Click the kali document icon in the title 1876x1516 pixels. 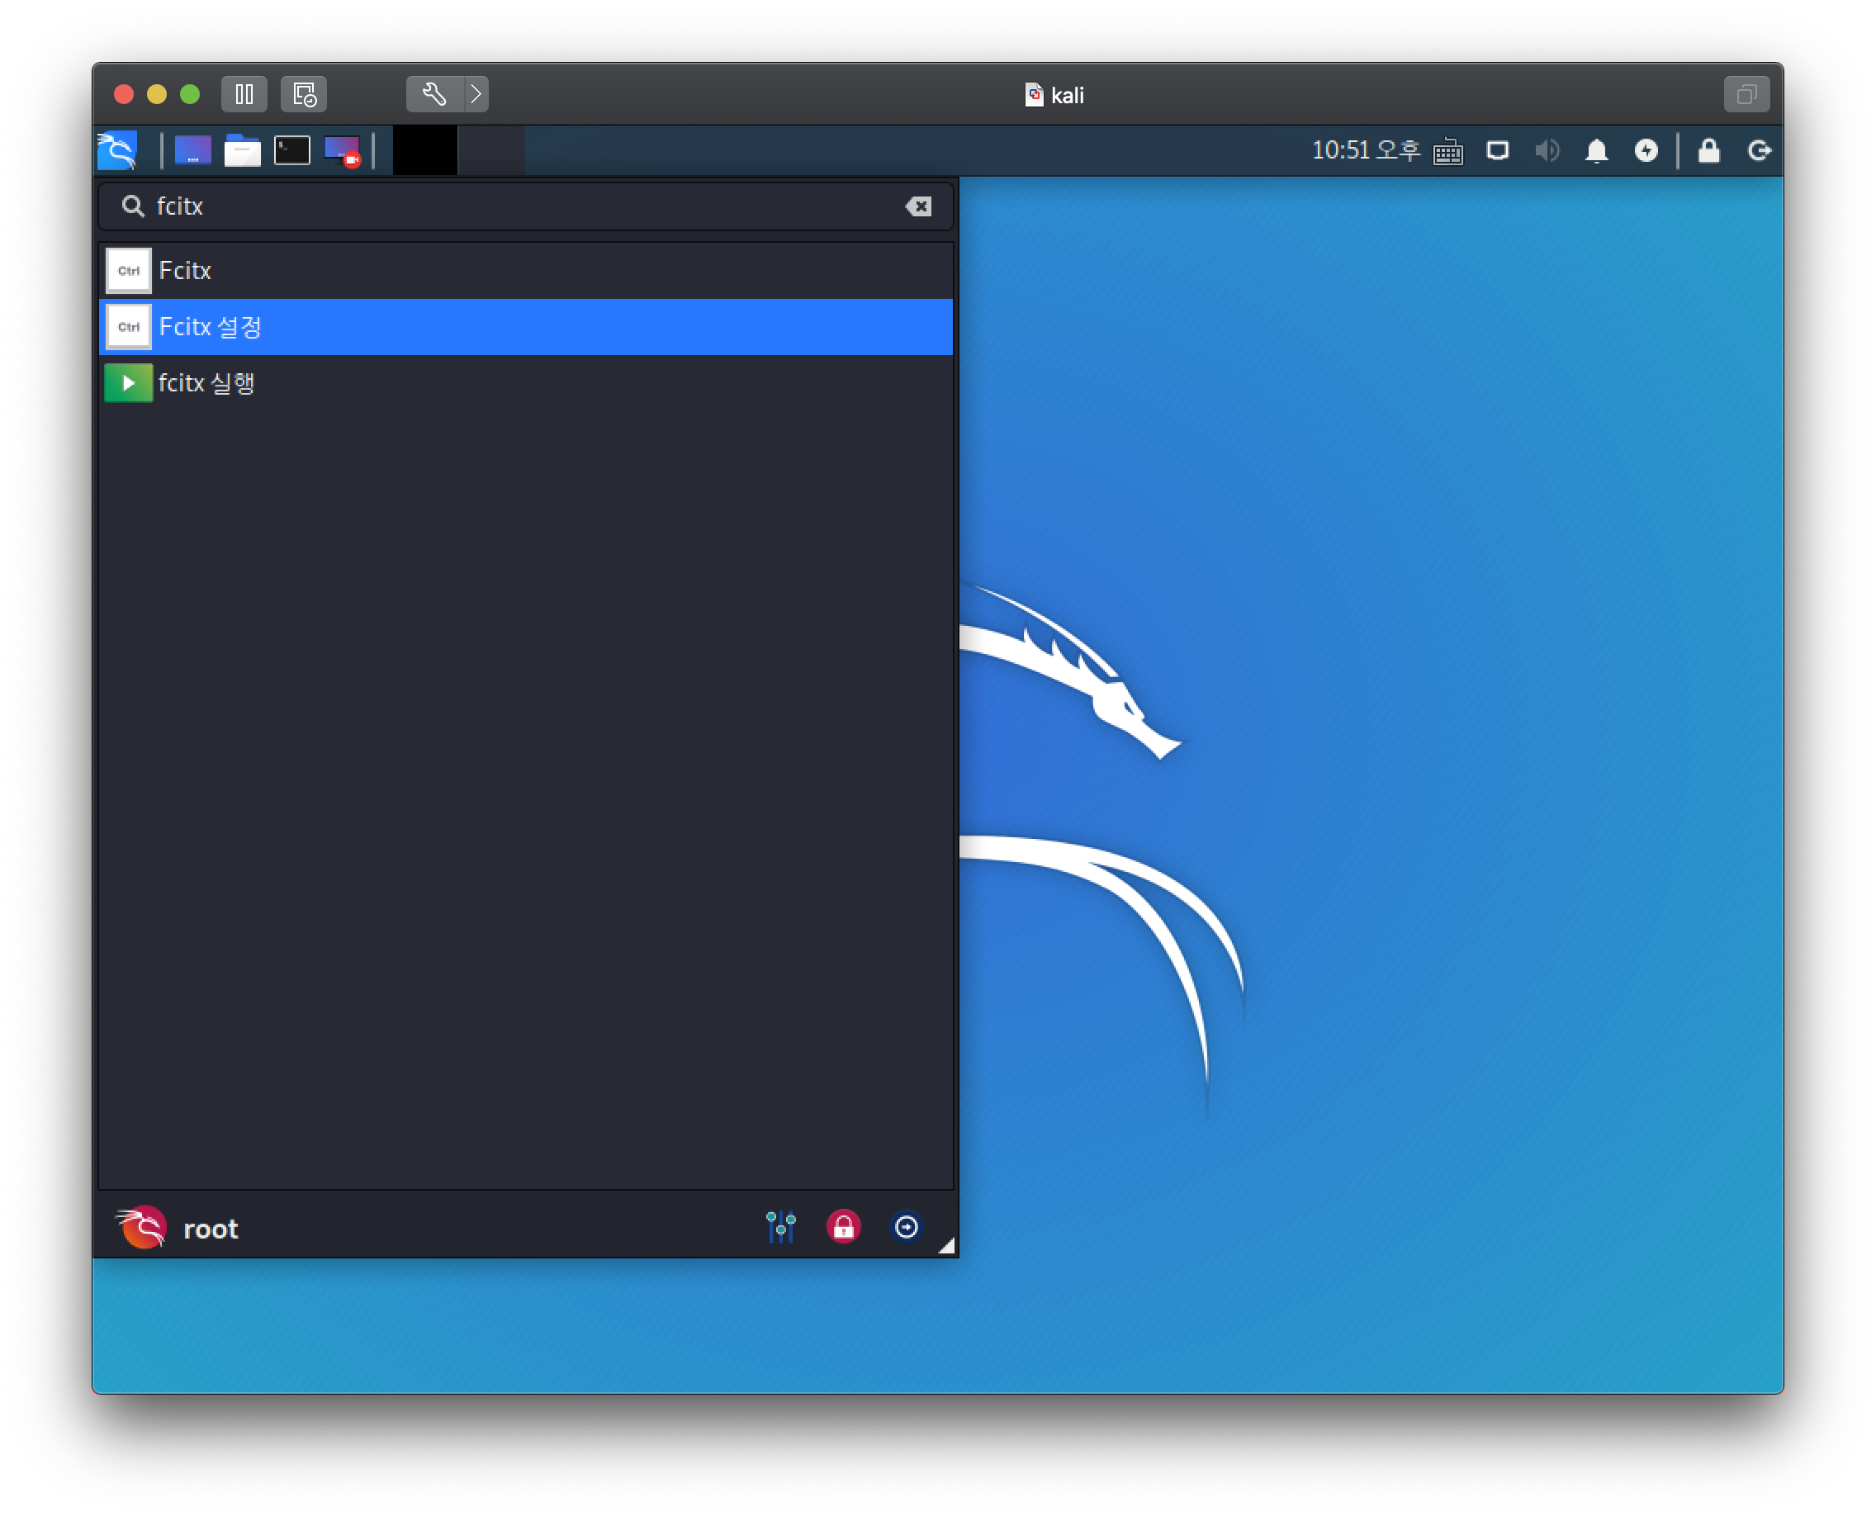(1033, 94)
